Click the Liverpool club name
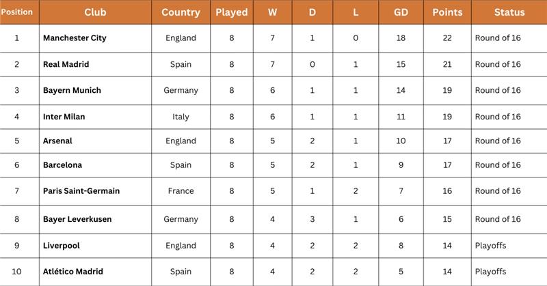The image size is (547, 286). tap(61, 244)
